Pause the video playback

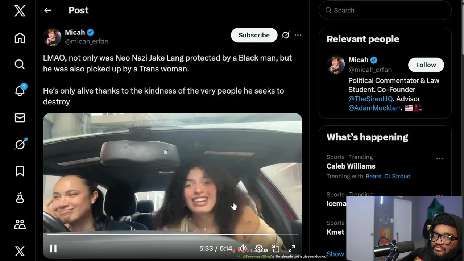pos(53,248)
